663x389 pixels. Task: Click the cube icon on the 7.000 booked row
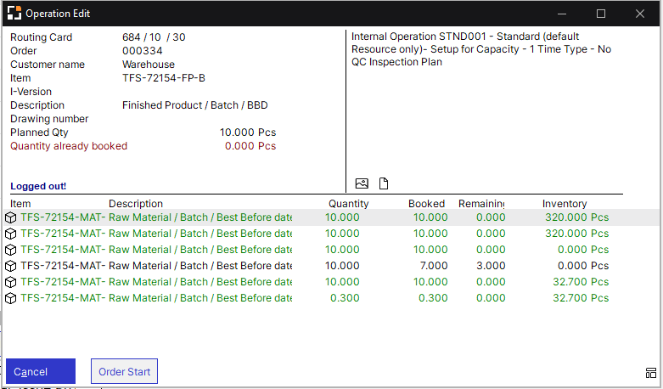click(x=11, y=266)
